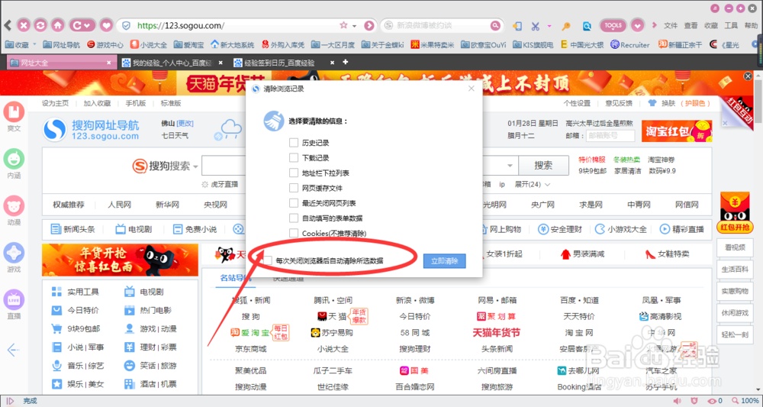Open the 帮助 menu
Image resolution: width=763 pixels, height=407 pixels.
click(x=751, y=26)
